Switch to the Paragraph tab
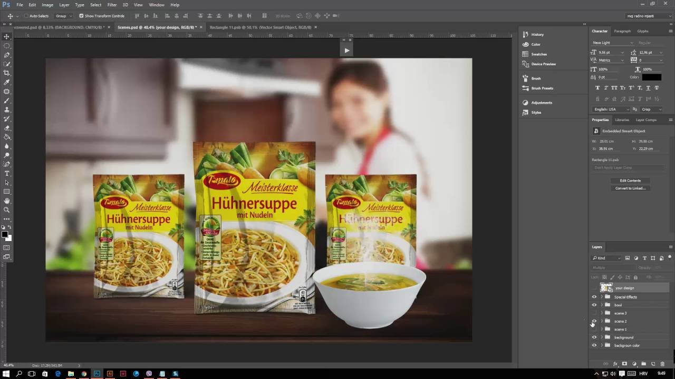This screenshot has width=675, height=379. click(622, 31)
